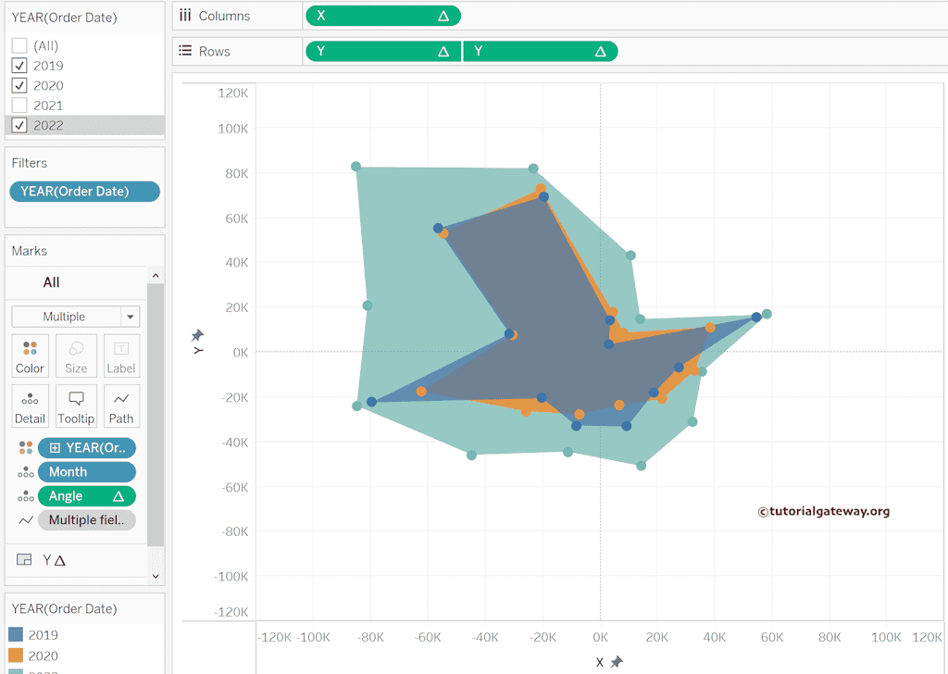Click the 2019 blue legend color swatch
Image resolution: width=948 pixels, height=674 pixels.
tap(16, 635)
